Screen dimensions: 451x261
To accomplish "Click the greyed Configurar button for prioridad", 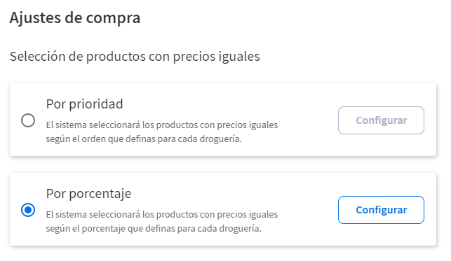I will [x=381, y=120].
